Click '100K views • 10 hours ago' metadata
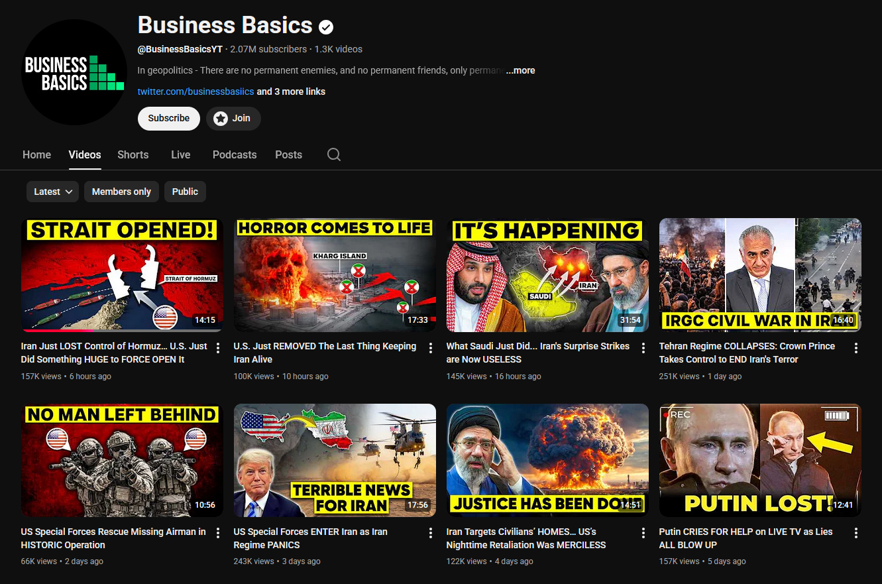 pos(281,377)
